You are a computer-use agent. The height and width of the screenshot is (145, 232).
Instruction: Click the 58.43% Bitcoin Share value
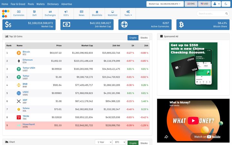[x=222, y=23]
